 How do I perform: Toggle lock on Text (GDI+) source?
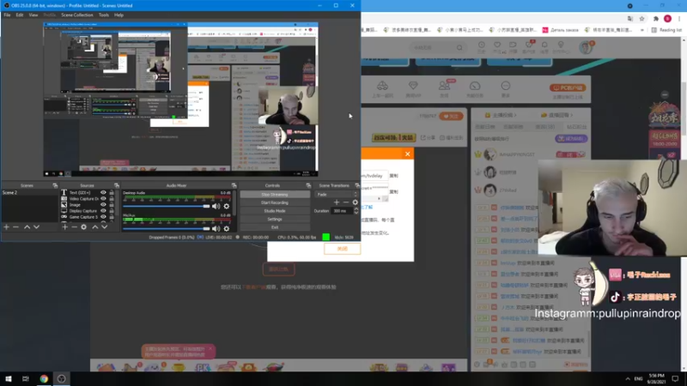point(112,192)
